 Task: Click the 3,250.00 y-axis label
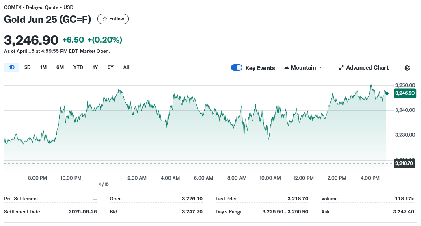pos(405,85)
